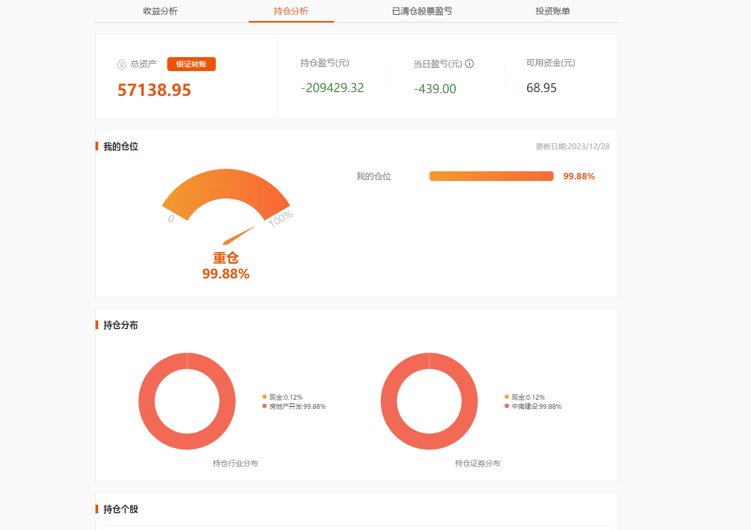Click the 可用资金(元) label
The height and width of the screenshot is (530, 751).
tap(551, 63)
